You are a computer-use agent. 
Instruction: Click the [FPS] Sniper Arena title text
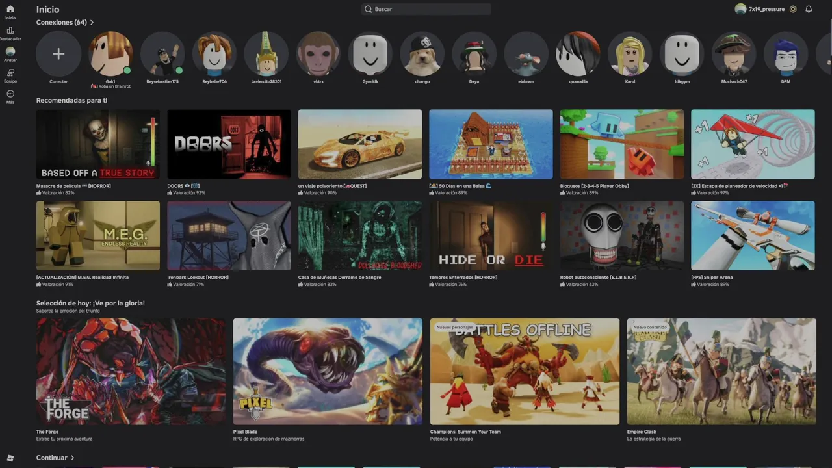712,277
